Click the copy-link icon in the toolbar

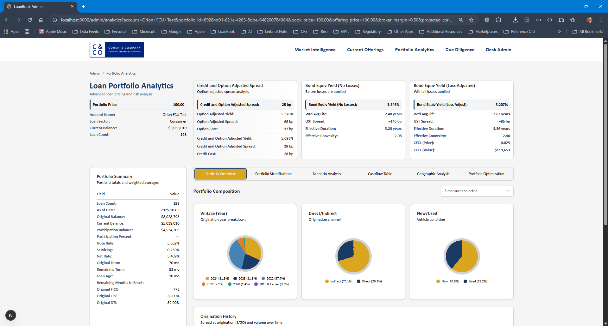click(538, 20)
